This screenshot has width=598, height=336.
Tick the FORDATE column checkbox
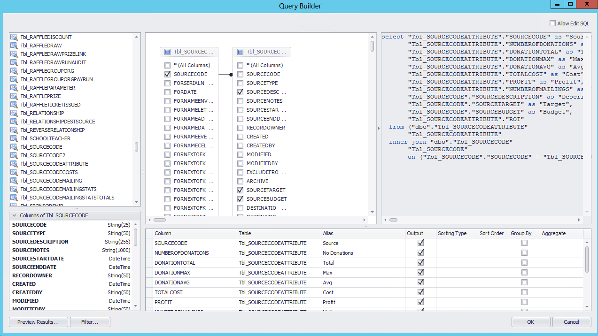pyautogui.click(x=168, y=92)
